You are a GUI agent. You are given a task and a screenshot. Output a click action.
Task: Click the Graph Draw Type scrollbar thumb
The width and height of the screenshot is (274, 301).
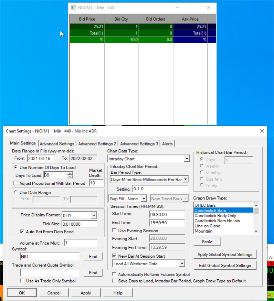coord(256,211)
